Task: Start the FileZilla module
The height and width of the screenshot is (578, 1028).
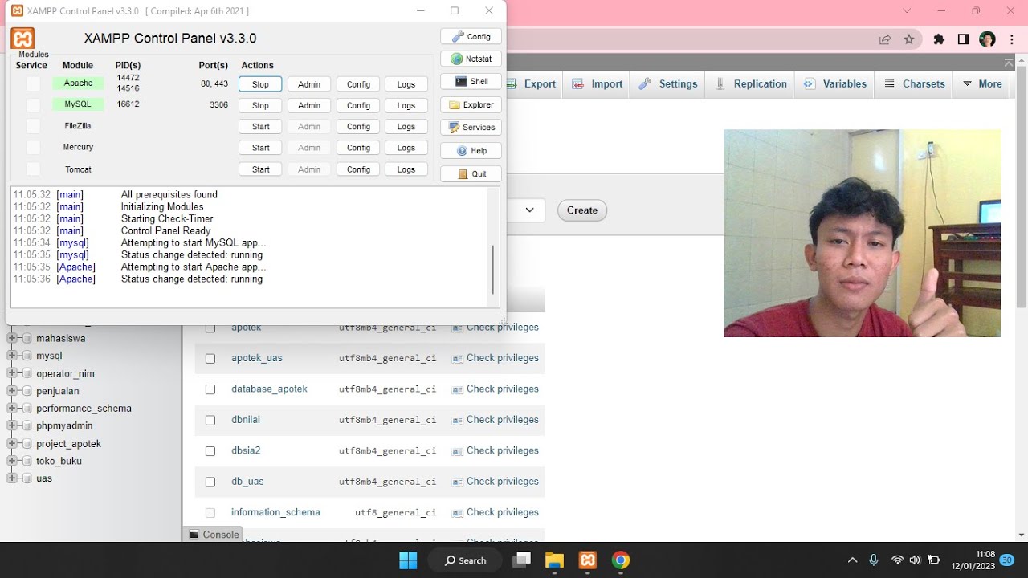Action: [260, 126]
